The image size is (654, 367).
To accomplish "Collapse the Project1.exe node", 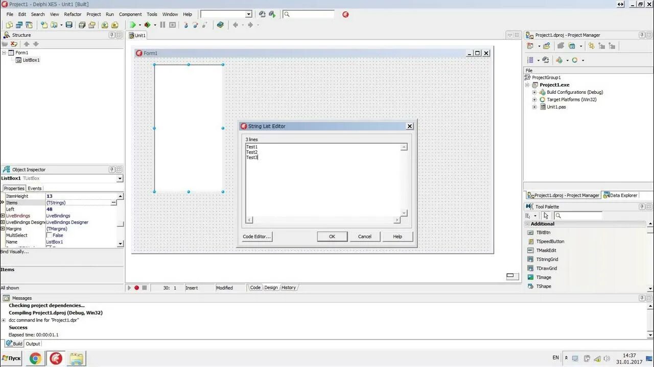I will [527, 85].
